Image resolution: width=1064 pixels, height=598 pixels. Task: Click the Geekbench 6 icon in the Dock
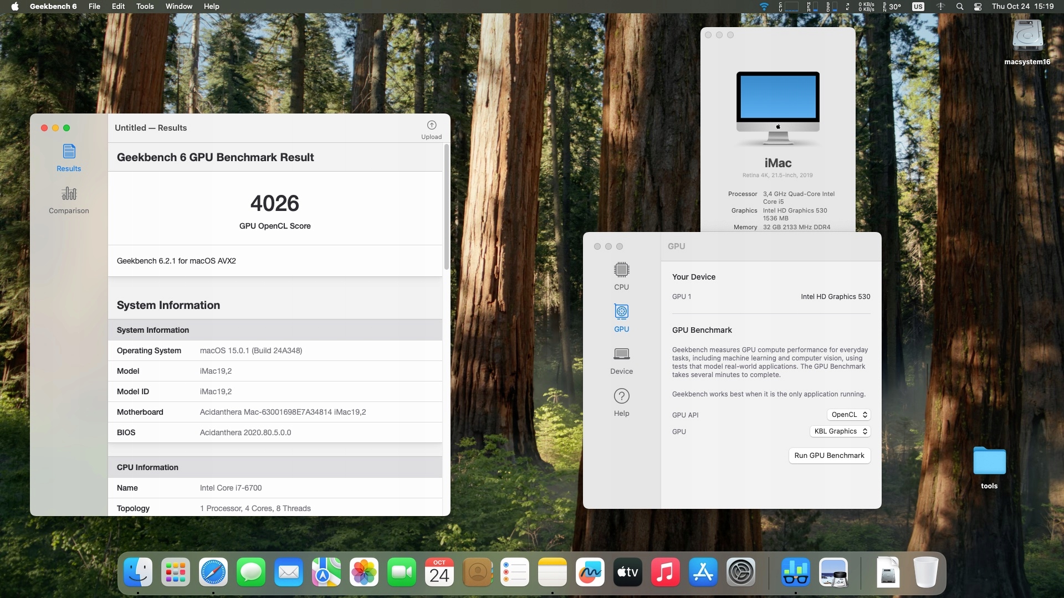795,572
